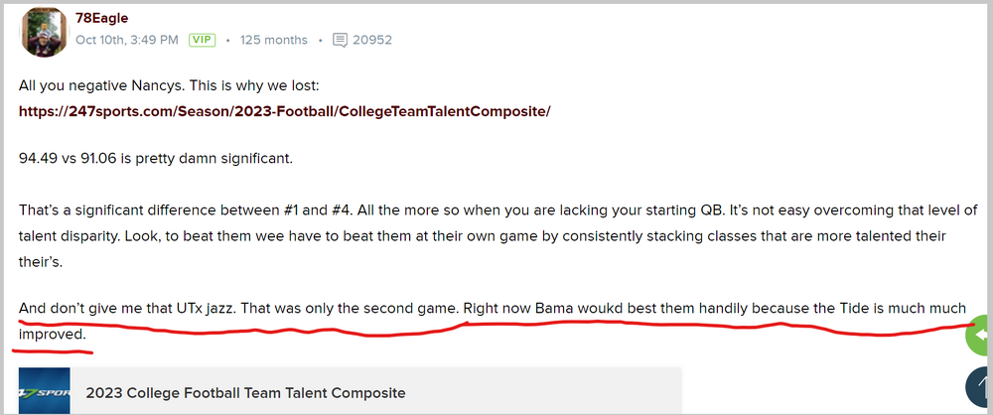This screenshot has height=415, width=993.
Task: Open the 78Eagle username profile link
Action: [x=102, y=18]
